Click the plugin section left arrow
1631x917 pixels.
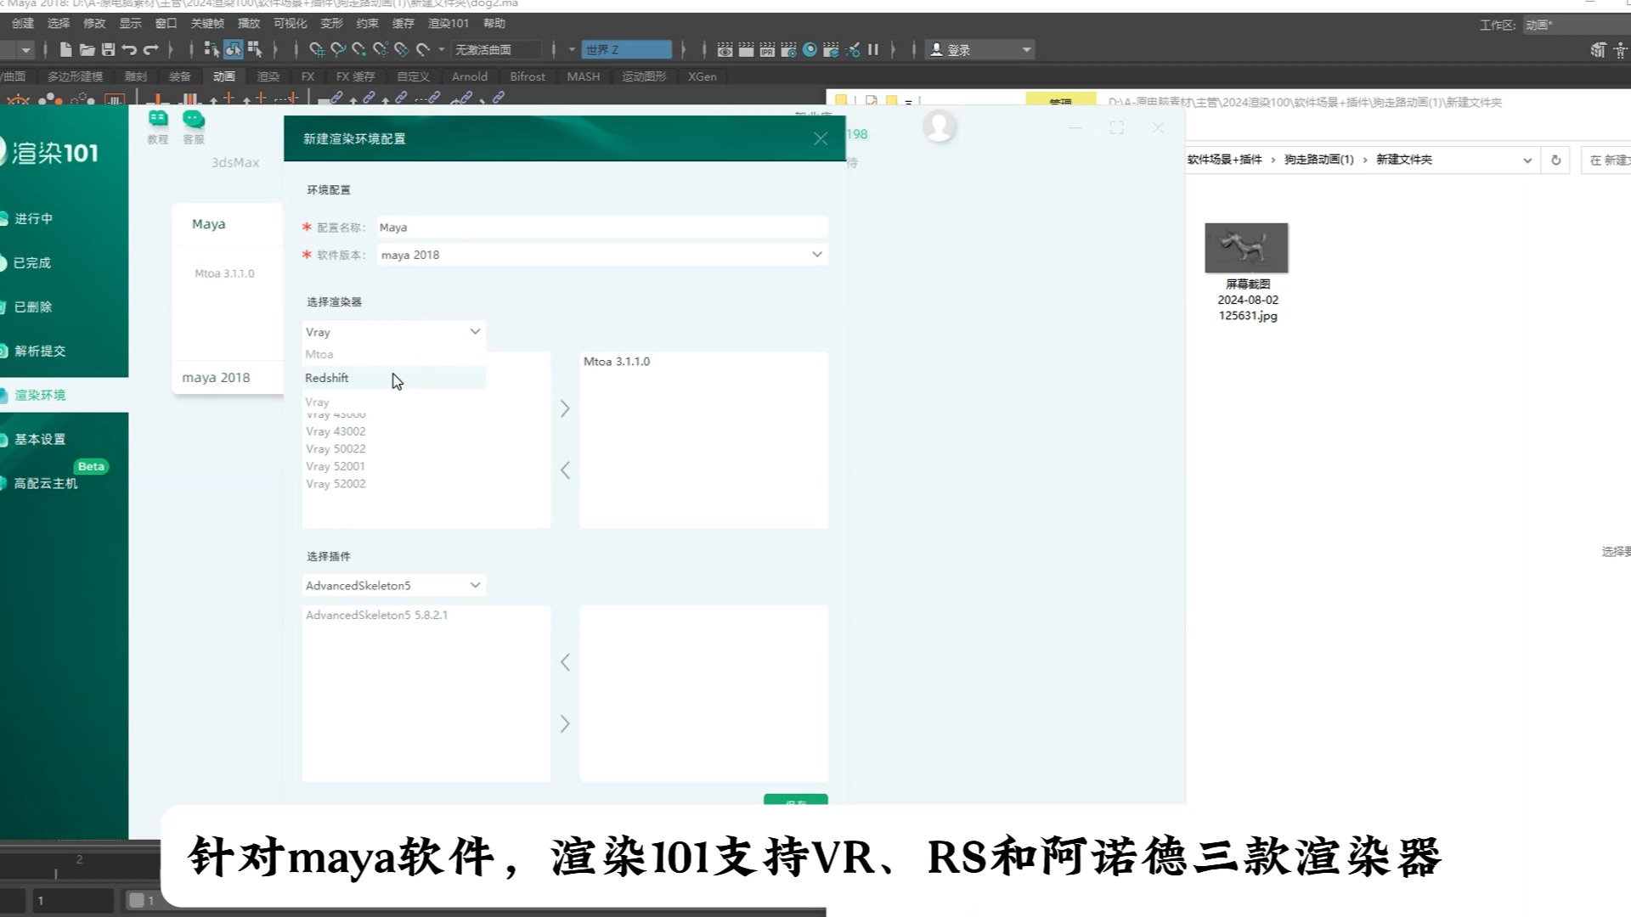click(565, 662)
